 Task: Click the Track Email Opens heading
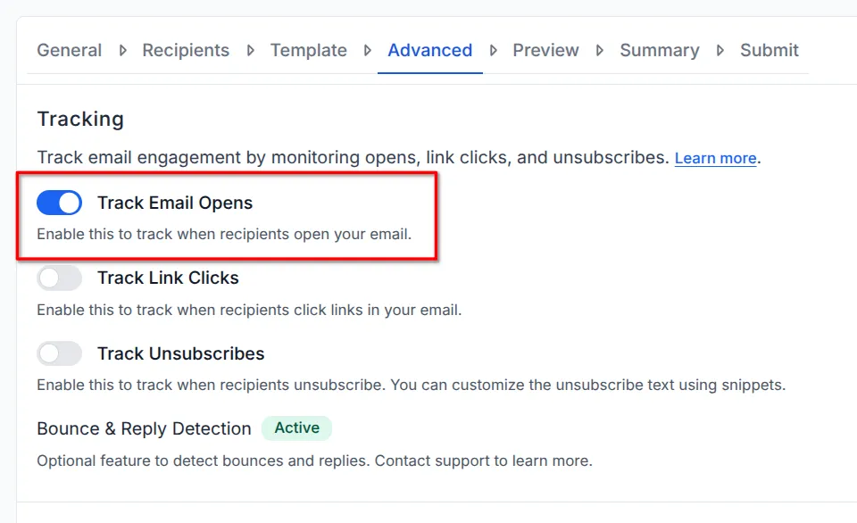pos(174,203)
